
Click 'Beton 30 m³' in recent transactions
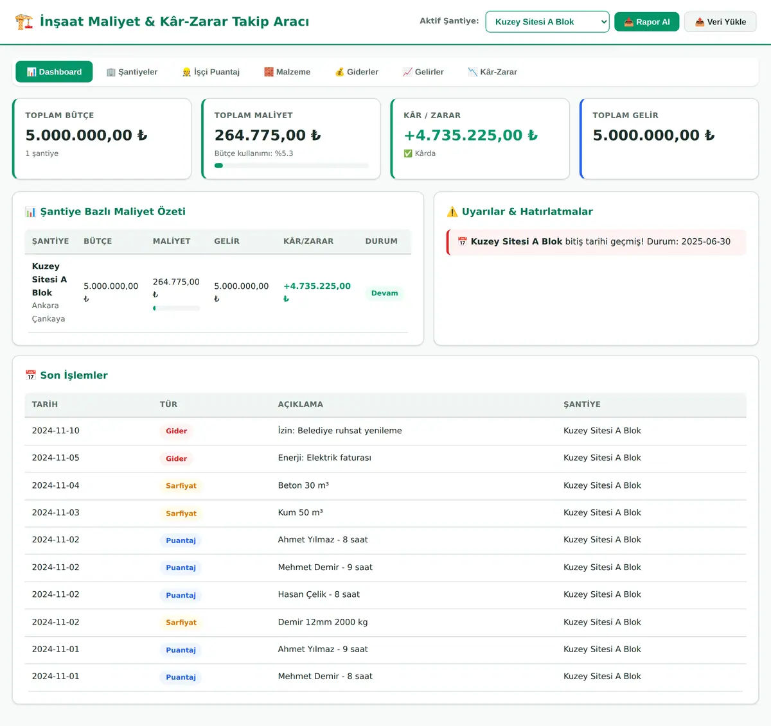pyautogui.click(x=303, y=485)
